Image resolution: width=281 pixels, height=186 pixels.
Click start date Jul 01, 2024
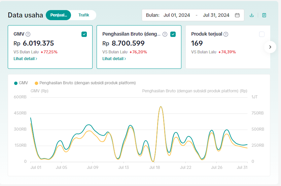coord(177,15)
